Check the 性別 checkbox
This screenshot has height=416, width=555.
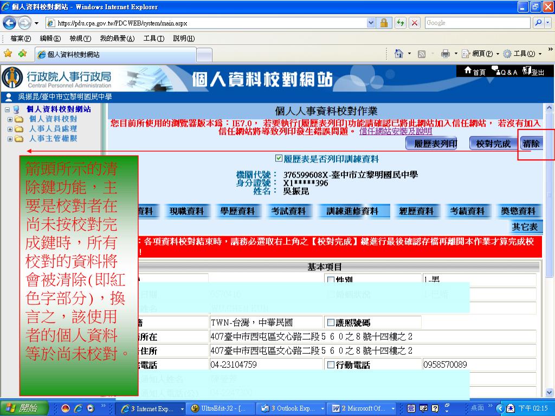click(331, 280)
